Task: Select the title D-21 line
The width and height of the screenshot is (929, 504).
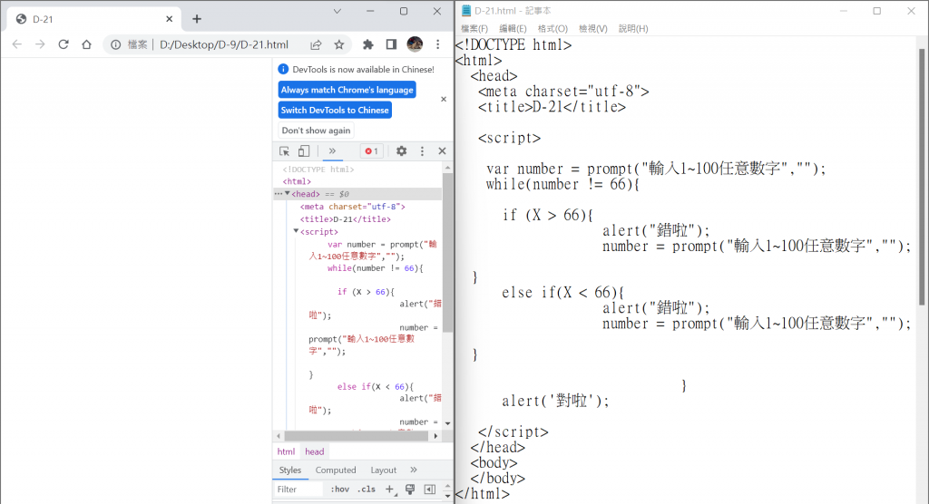Action: click(346, 219)
